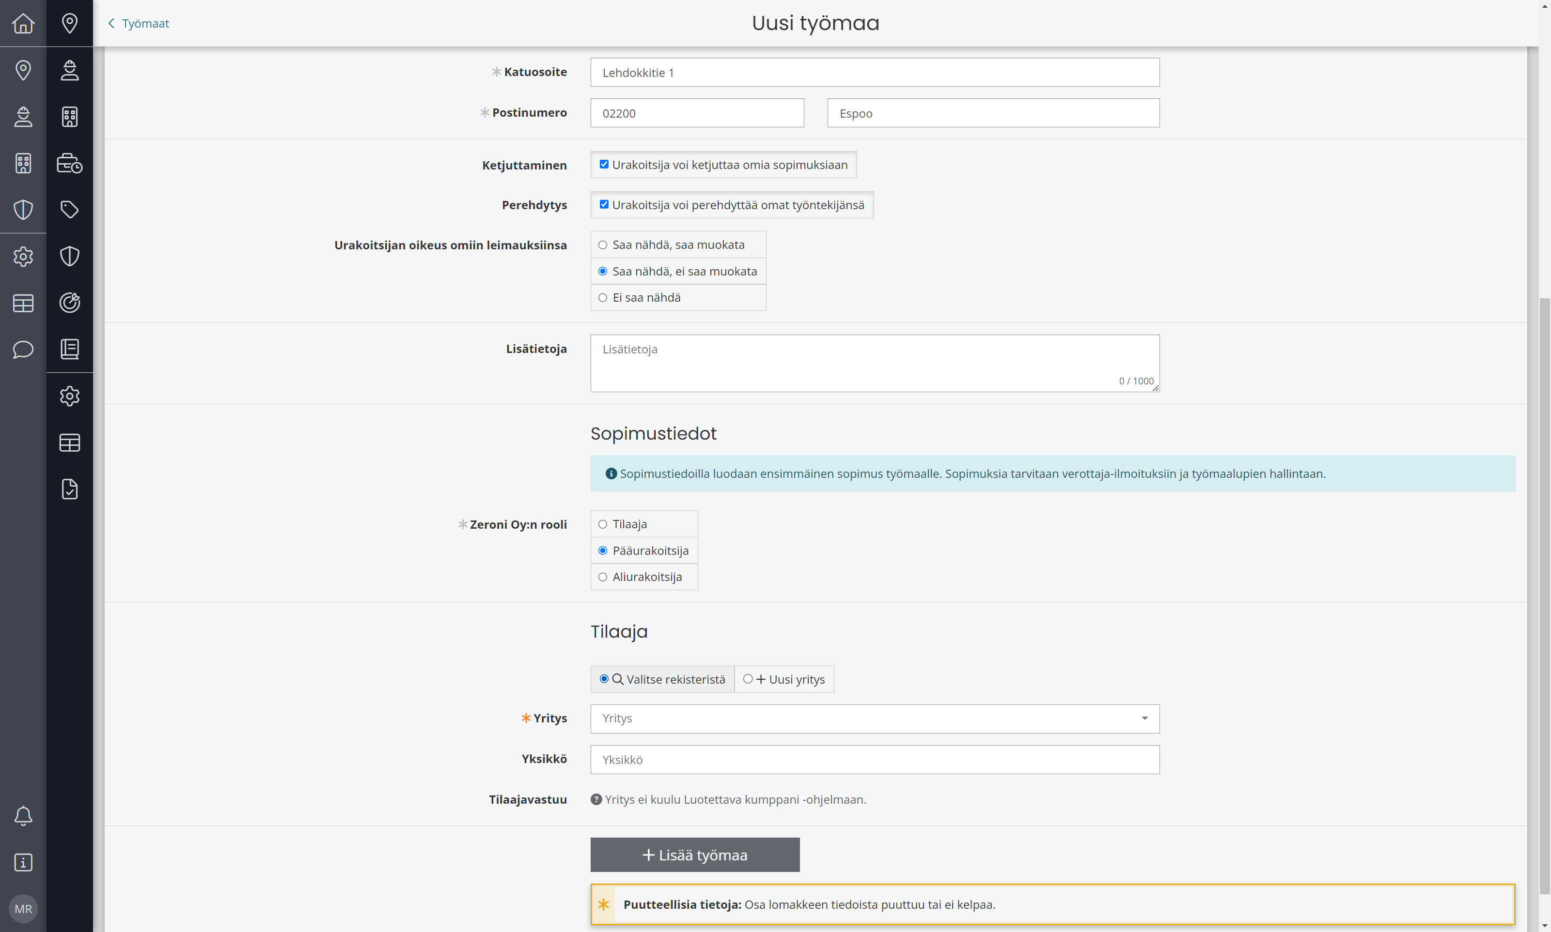
Task: Click the price tag icon
Action: (70, 210)
